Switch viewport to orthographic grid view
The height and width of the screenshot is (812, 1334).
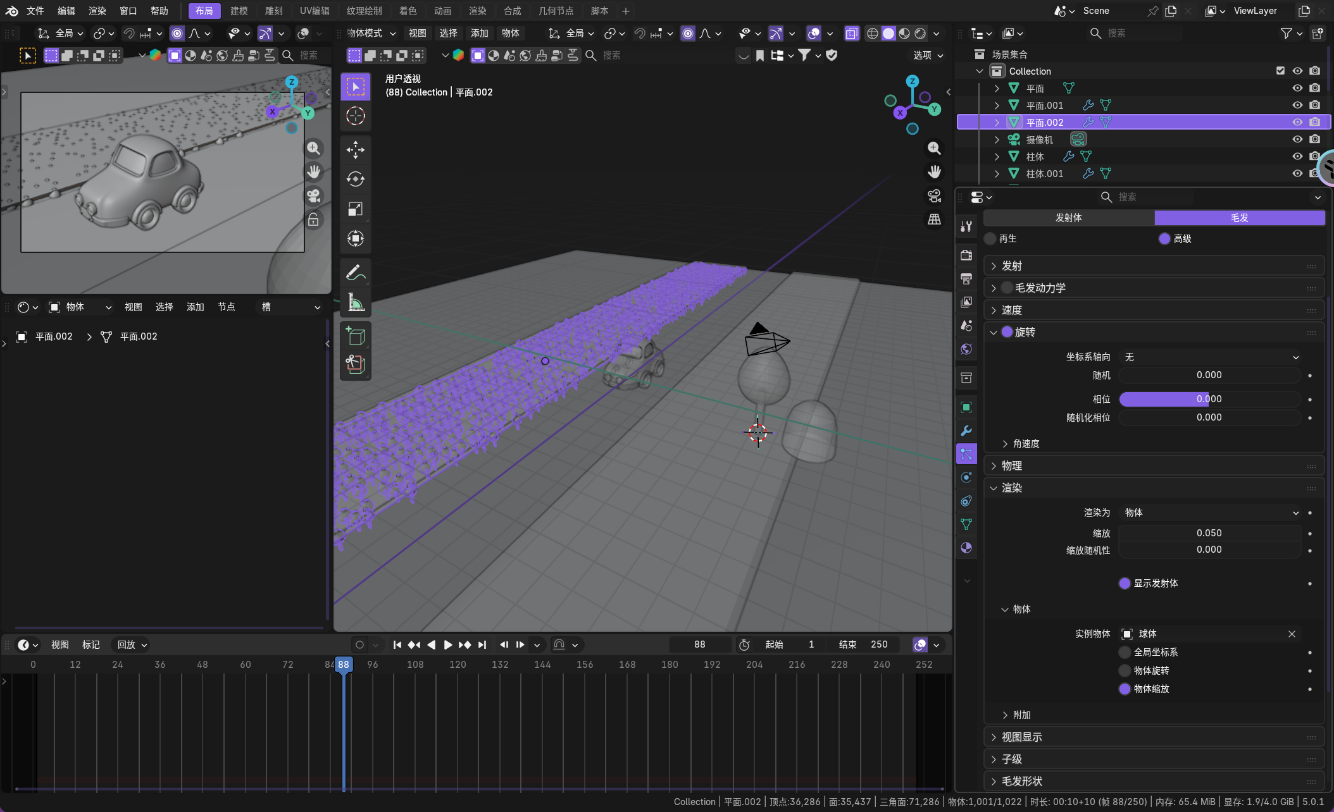(x=934, y=219)
